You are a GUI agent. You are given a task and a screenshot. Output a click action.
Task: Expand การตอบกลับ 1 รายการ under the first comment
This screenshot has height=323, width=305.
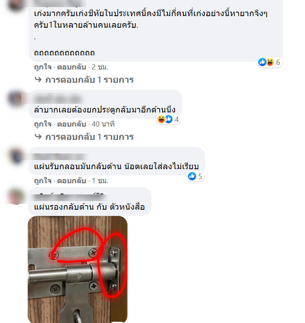89,80
